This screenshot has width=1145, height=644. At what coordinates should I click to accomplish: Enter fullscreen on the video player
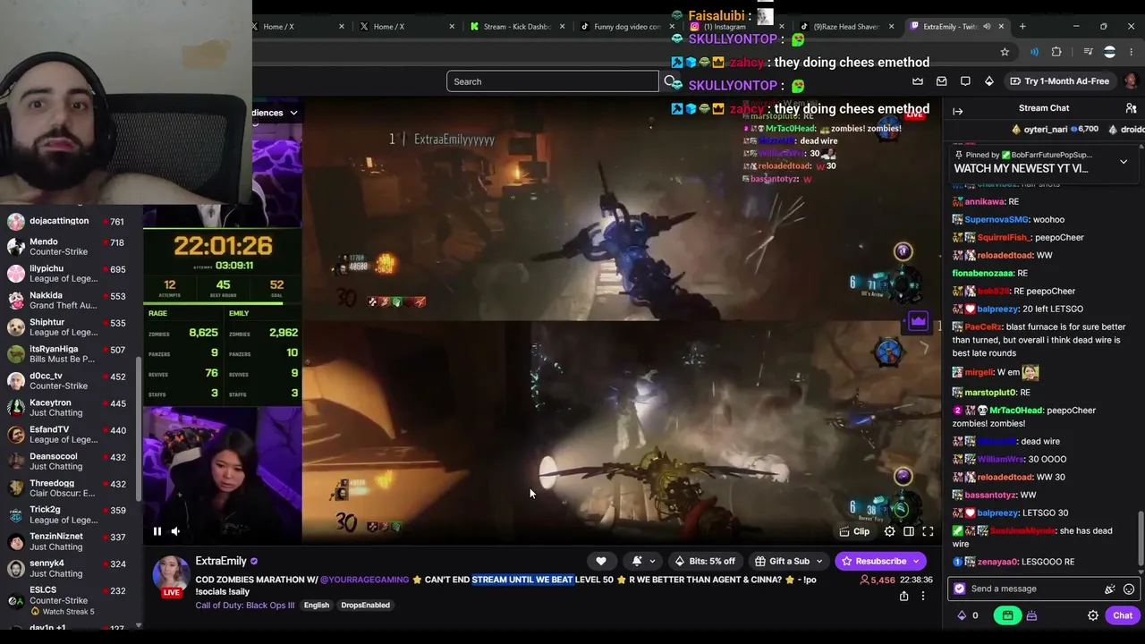coord(928,531)
